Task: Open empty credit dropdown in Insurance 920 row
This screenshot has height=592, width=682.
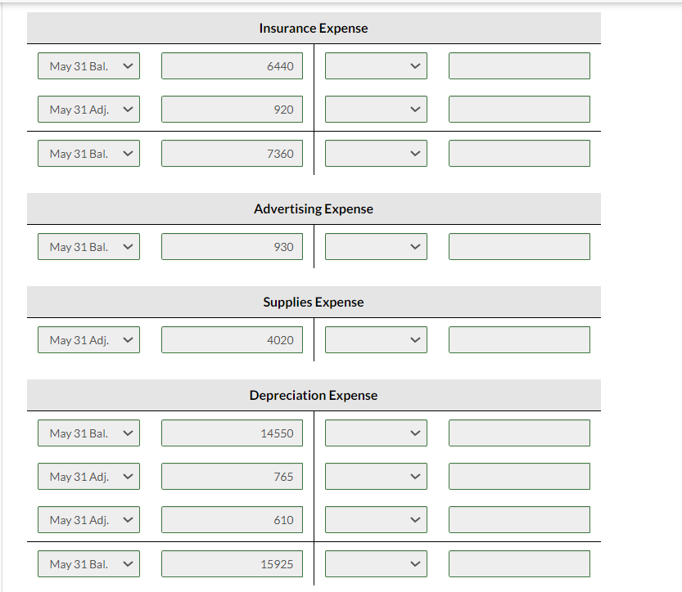Action: point(376,110)
